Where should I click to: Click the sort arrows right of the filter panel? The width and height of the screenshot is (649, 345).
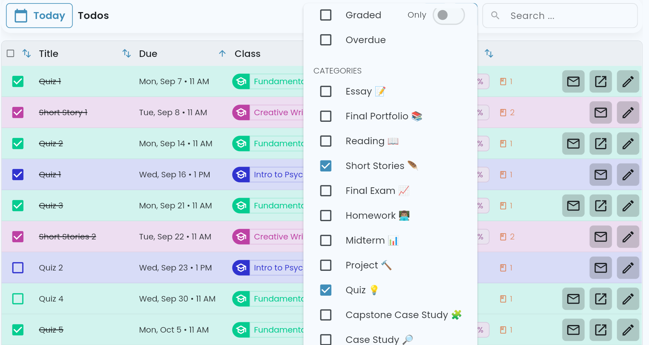click(x=489, y=53)
